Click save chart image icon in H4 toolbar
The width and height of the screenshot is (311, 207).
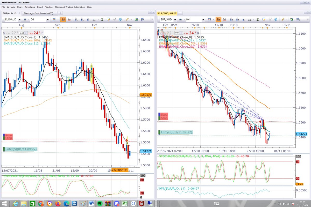coord(292,19)
